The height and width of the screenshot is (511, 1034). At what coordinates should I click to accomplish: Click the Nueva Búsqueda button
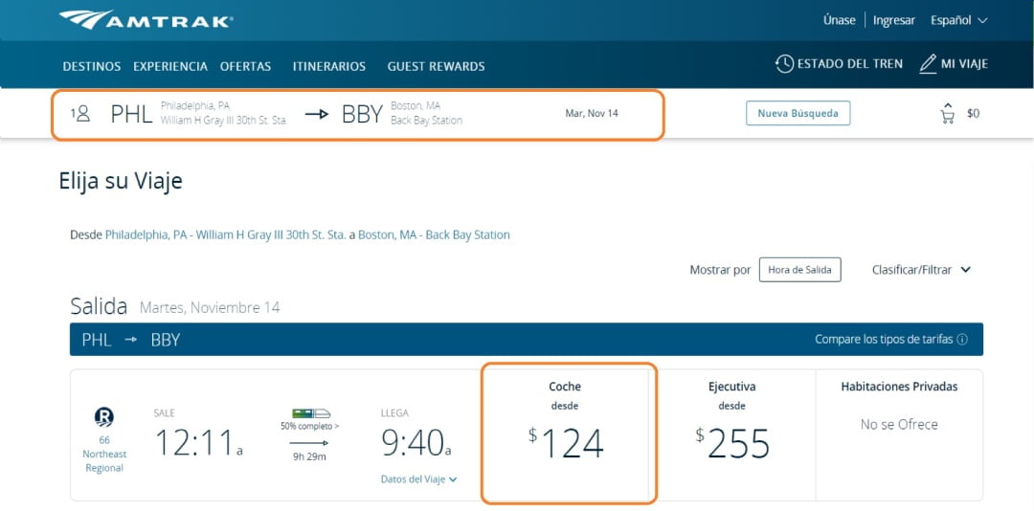click(x=798, y=113)
